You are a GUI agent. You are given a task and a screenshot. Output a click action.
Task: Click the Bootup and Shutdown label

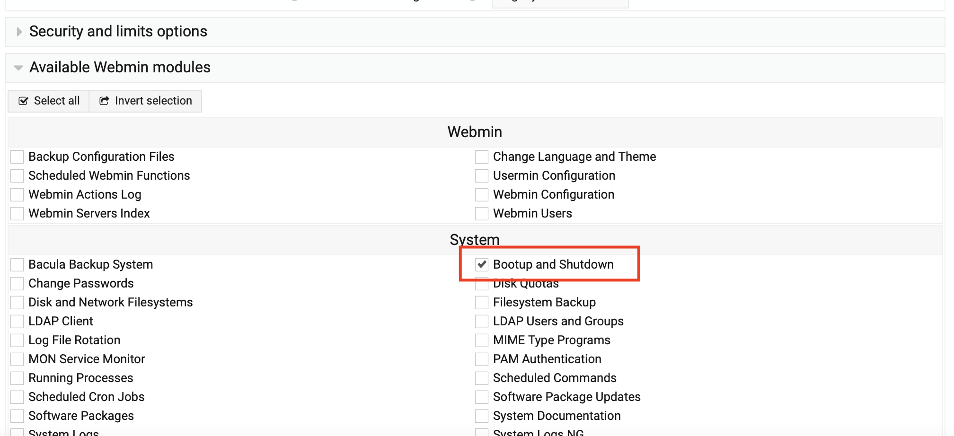[x=553, y=264]
